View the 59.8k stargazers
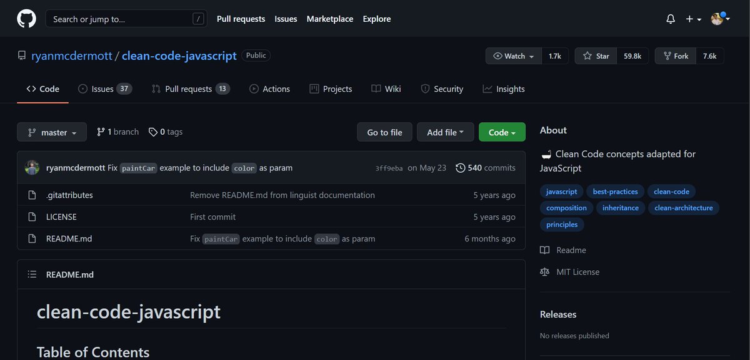The width and height of the screenshot is (750, 360). [x=632, y=56]
